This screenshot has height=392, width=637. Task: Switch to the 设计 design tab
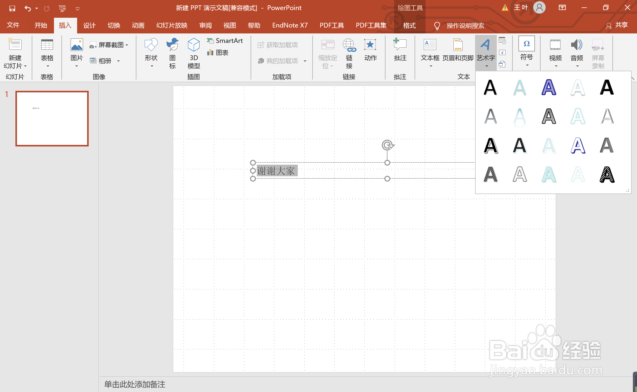point(89,25)
